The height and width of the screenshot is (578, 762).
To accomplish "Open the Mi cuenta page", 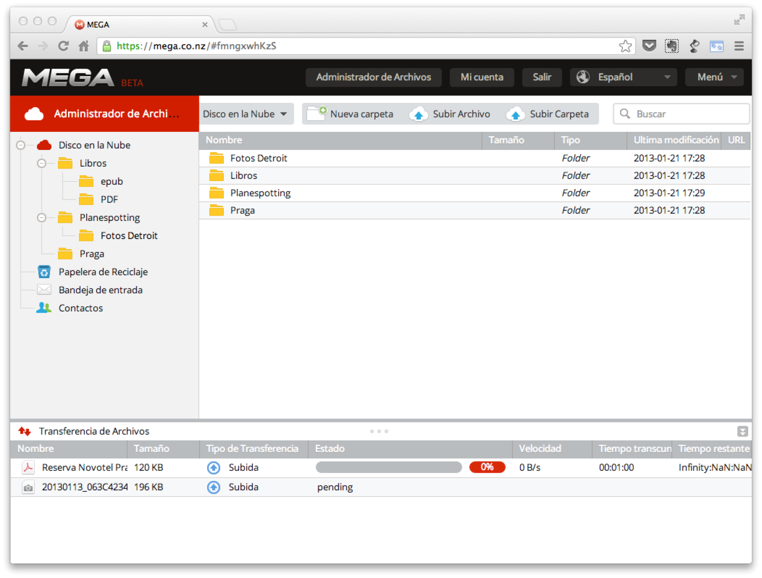I will 481,77.
